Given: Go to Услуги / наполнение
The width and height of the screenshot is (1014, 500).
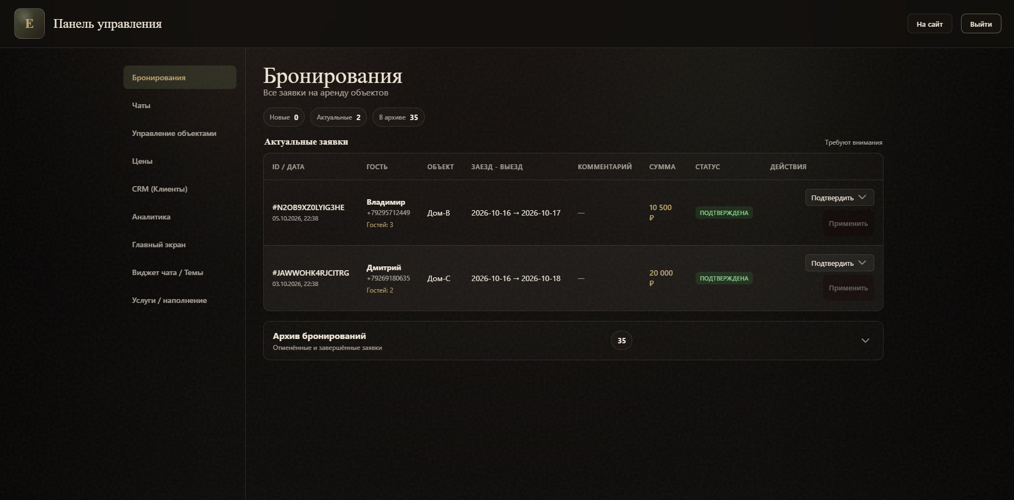Looking at the screenshot, I should click(180, 300).
